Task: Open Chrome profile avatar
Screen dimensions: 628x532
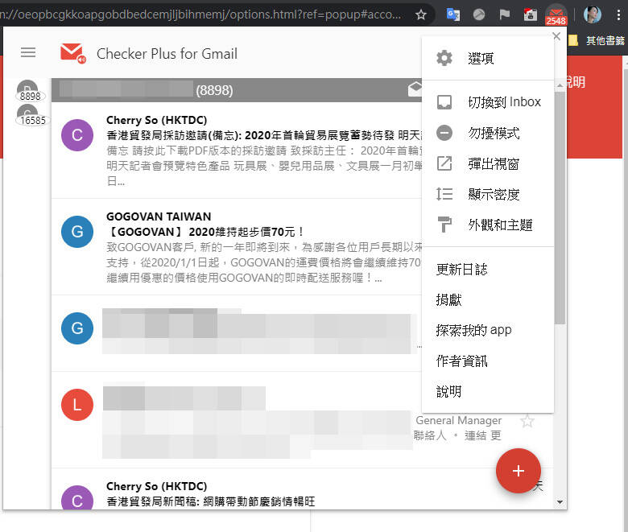Action: click(592, 14)
